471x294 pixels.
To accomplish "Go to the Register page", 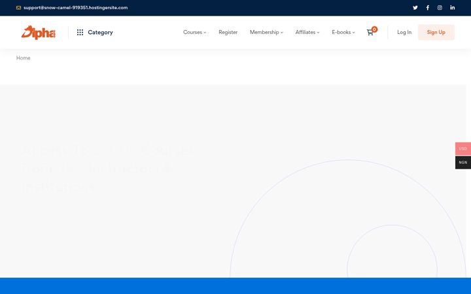I will [x=228, y=32].
